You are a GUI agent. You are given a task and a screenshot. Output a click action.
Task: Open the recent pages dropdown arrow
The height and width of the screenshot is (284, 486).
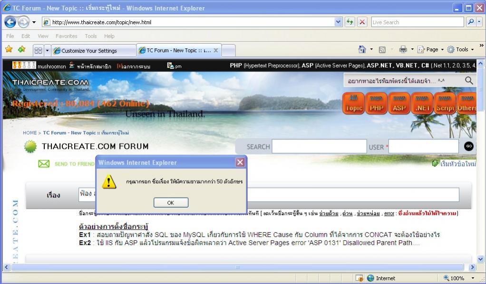[x=34, y=22]
